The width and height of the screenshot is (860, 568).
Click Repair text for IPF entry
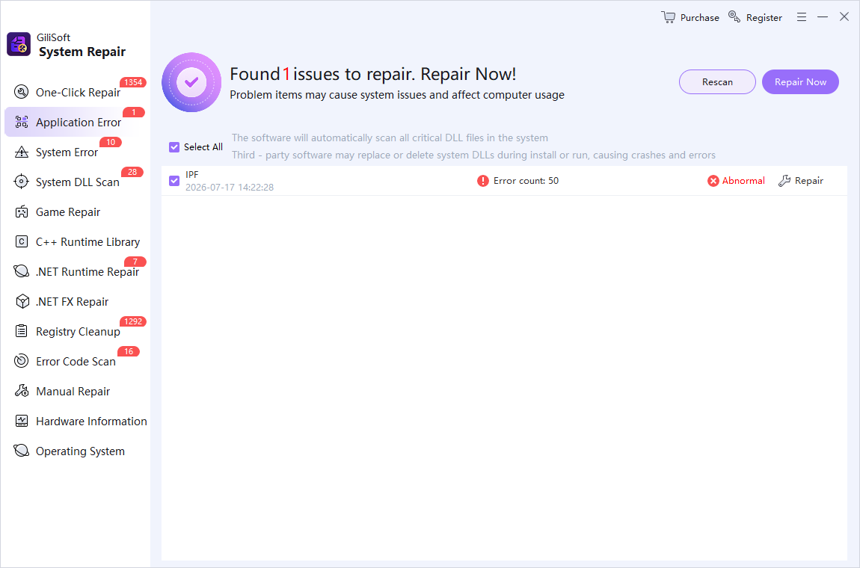coord(809,181)
